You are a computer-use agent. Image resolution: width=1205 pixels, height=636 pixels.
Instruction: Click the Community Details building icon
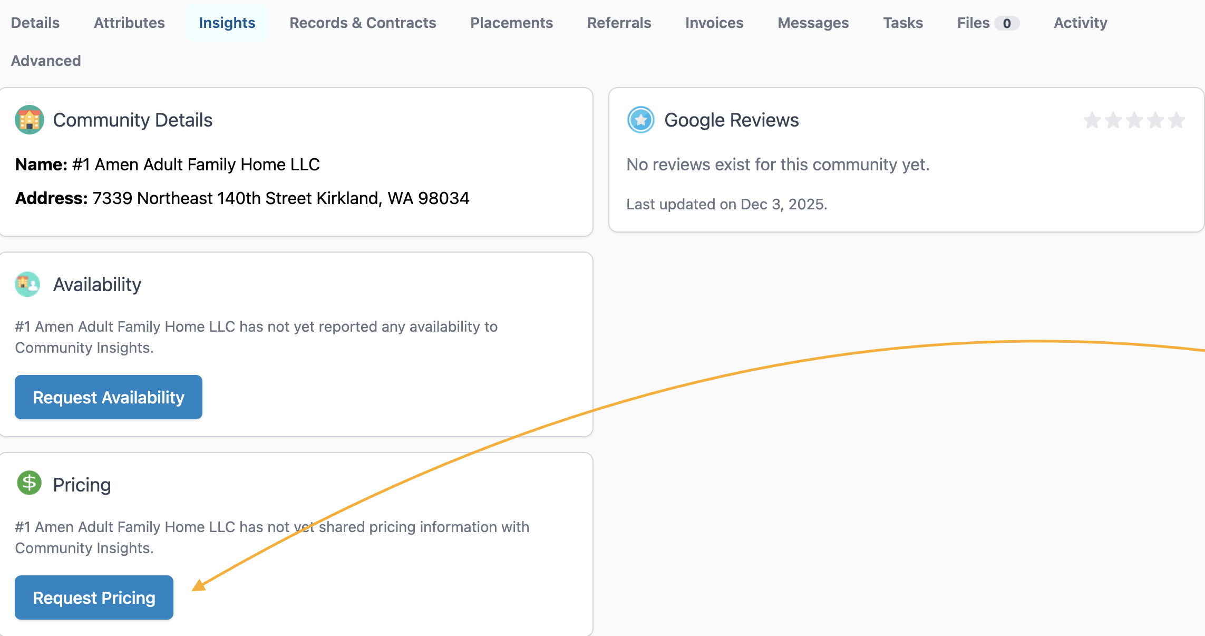pyautogui.click(x=30, y=120)
